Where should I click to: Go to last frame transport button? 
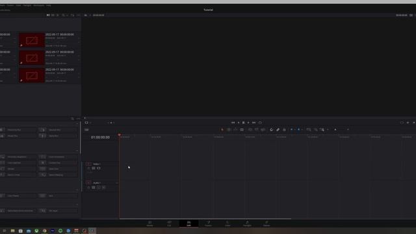(x=254, y=123)
